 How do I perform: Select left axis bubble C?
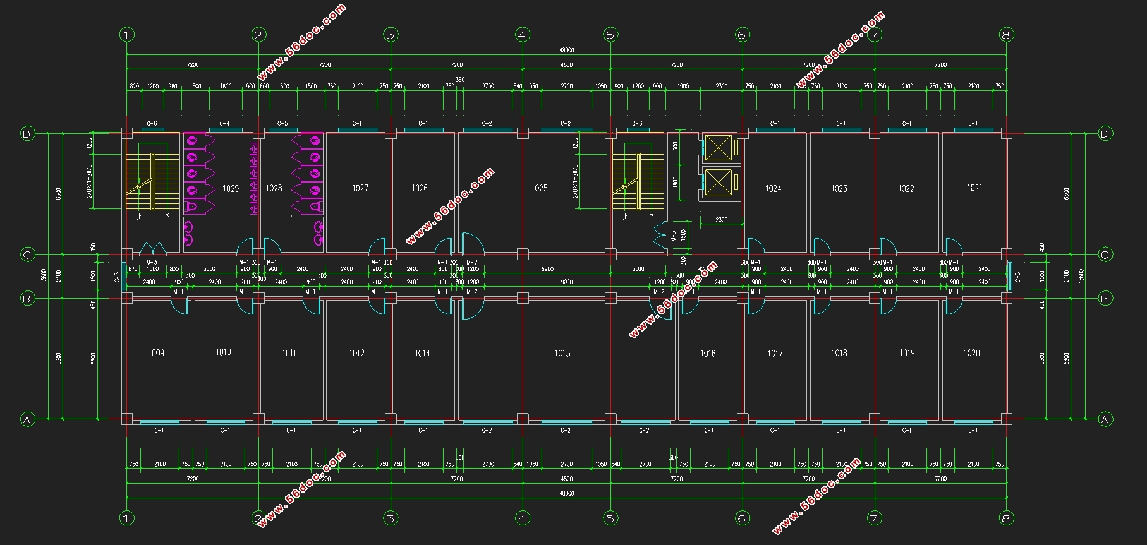27,255
